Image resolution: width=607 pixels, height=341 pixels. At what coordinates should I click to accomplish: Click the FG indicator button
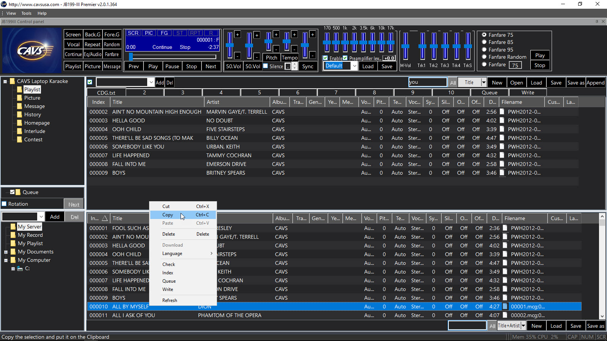164,33
